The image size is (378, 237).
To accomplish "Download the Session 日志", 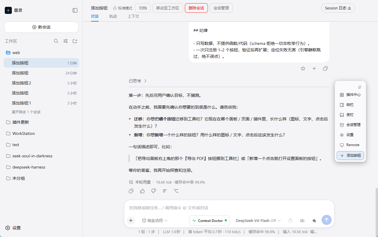I will click(338, 8).
